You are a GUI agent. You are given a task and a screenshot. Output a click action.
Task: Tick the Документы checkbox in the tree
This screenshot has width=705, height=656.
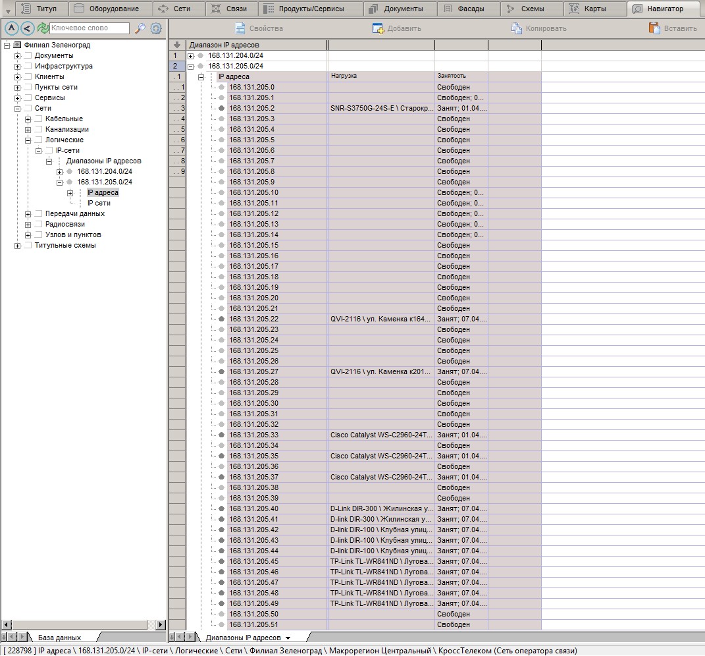pyautogui.click(x=28, y=55)
